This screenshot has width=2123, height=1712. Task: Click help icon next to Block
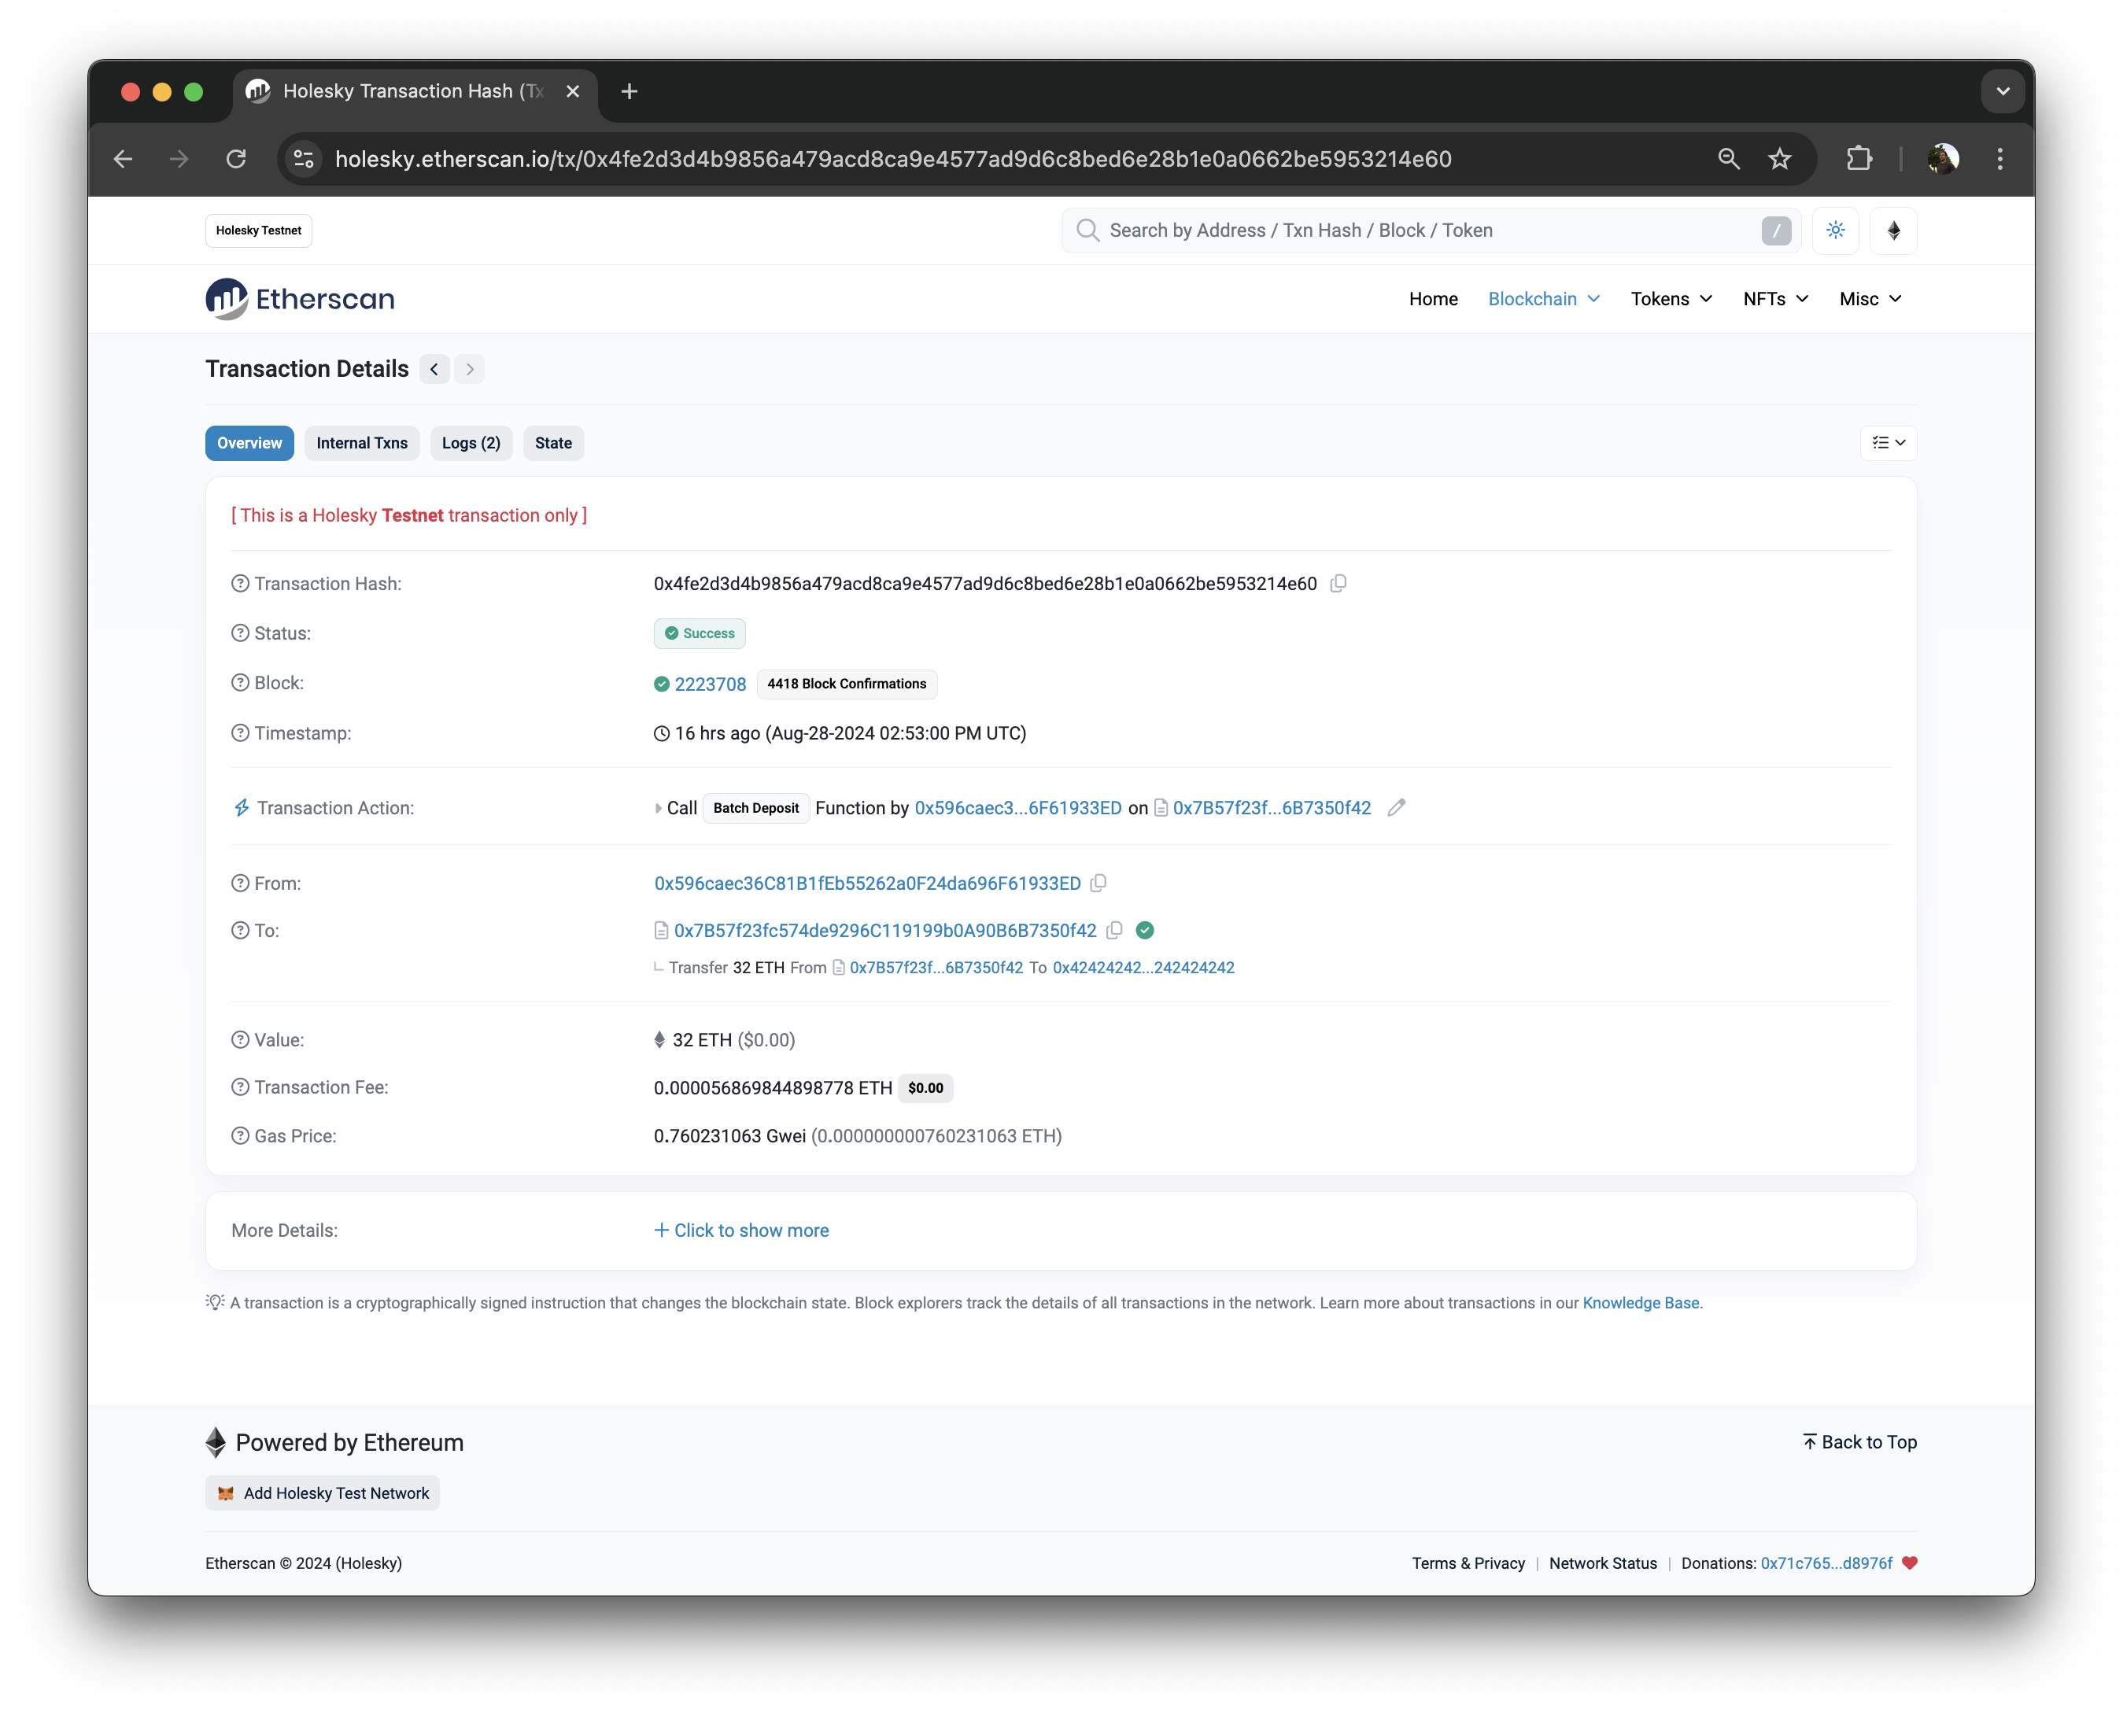tap(241, 682)
